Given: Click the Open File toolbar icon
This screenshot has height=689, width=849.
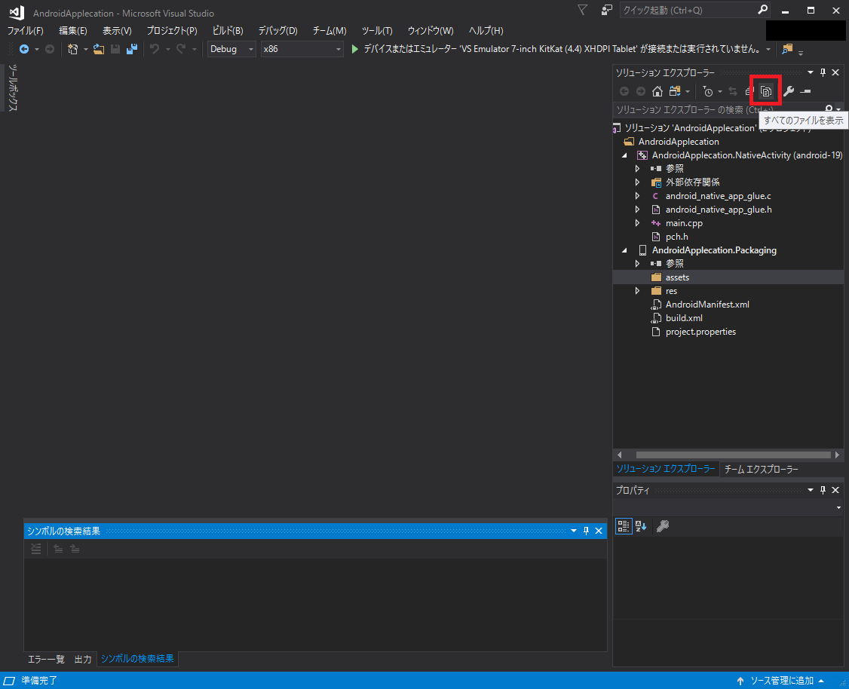Looking at the screenshot, I should tap(99, 49).
